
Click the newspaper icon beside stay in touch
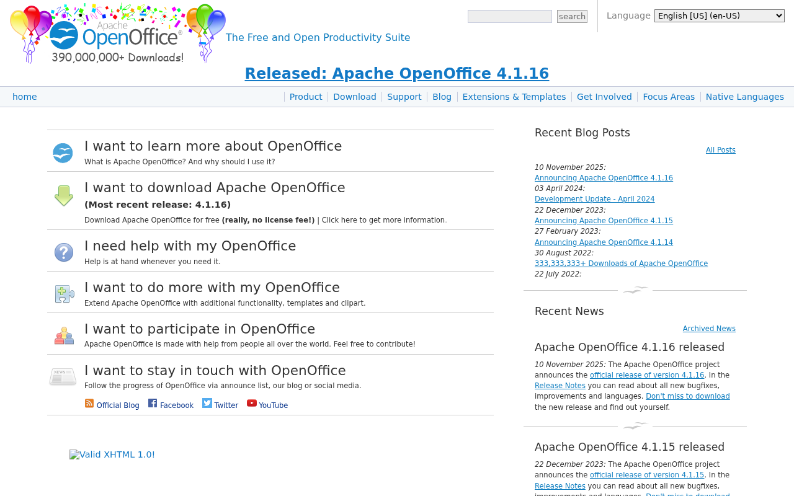pyautogui.click(x=63, y=376)
